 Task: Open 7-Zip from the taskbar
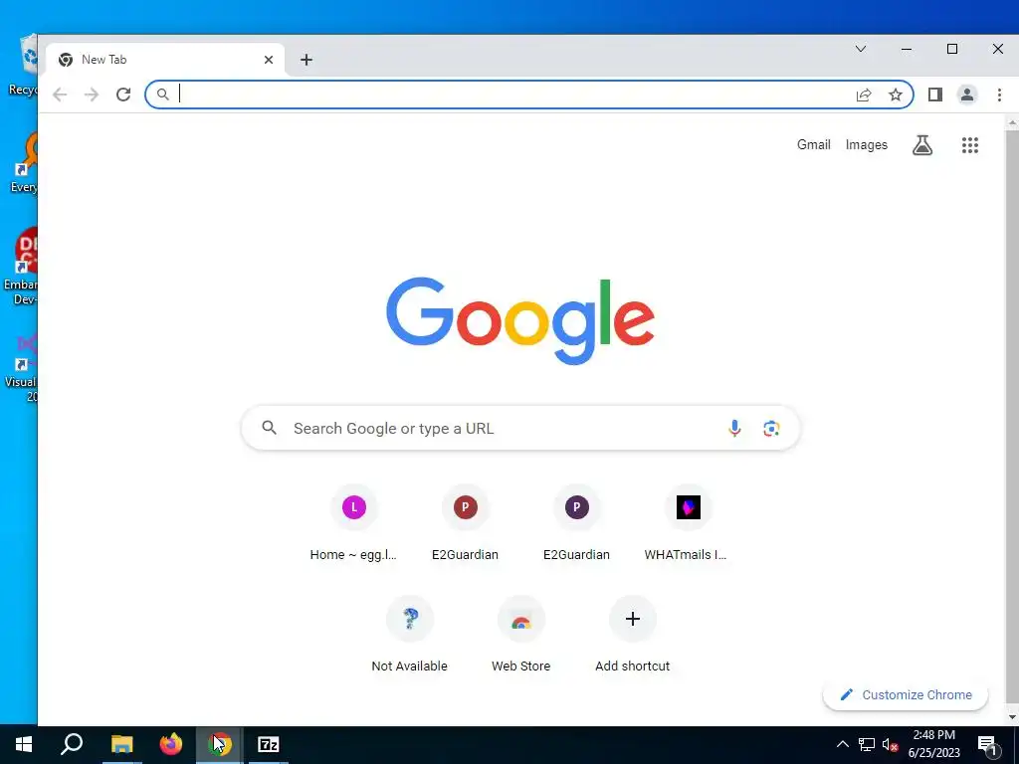[x=269, y=744]
